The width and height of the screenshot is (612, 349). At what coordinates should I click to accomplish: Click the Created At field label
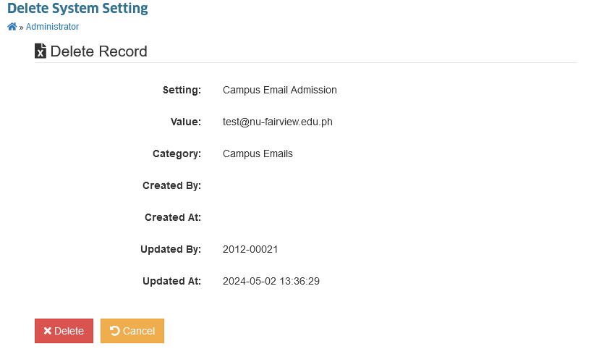point(173,217)
